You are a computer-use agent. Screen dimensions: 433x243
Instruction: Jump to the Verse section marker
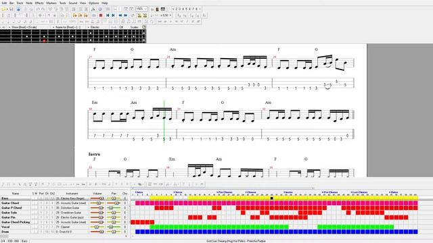(x=178, y=192)
